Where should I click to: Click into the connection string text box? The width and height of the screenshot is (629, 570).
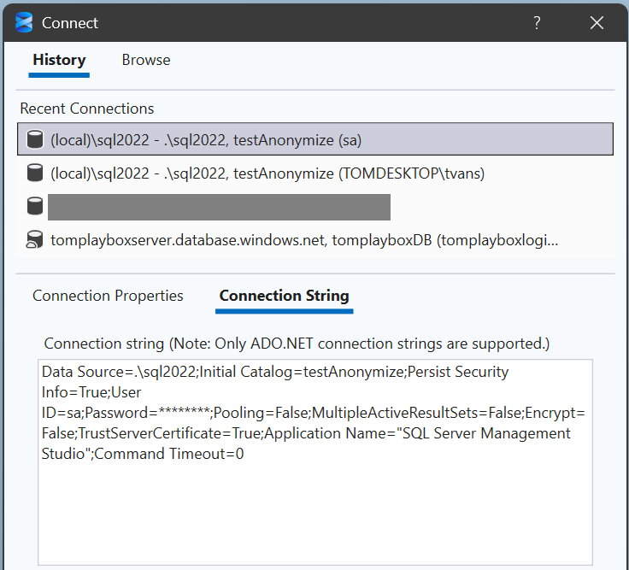(315, 462)
